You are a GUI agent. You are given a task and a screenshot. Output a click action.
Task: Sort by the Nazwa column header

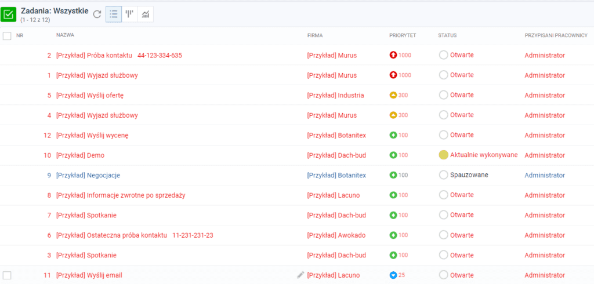(x=65, y=36)
